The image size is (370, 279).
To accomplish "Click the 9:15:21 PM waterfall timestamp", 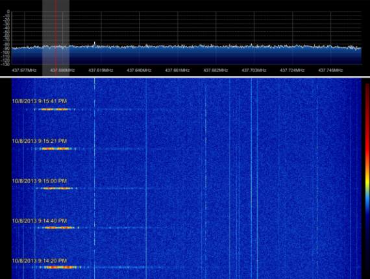I will point(40,141).
